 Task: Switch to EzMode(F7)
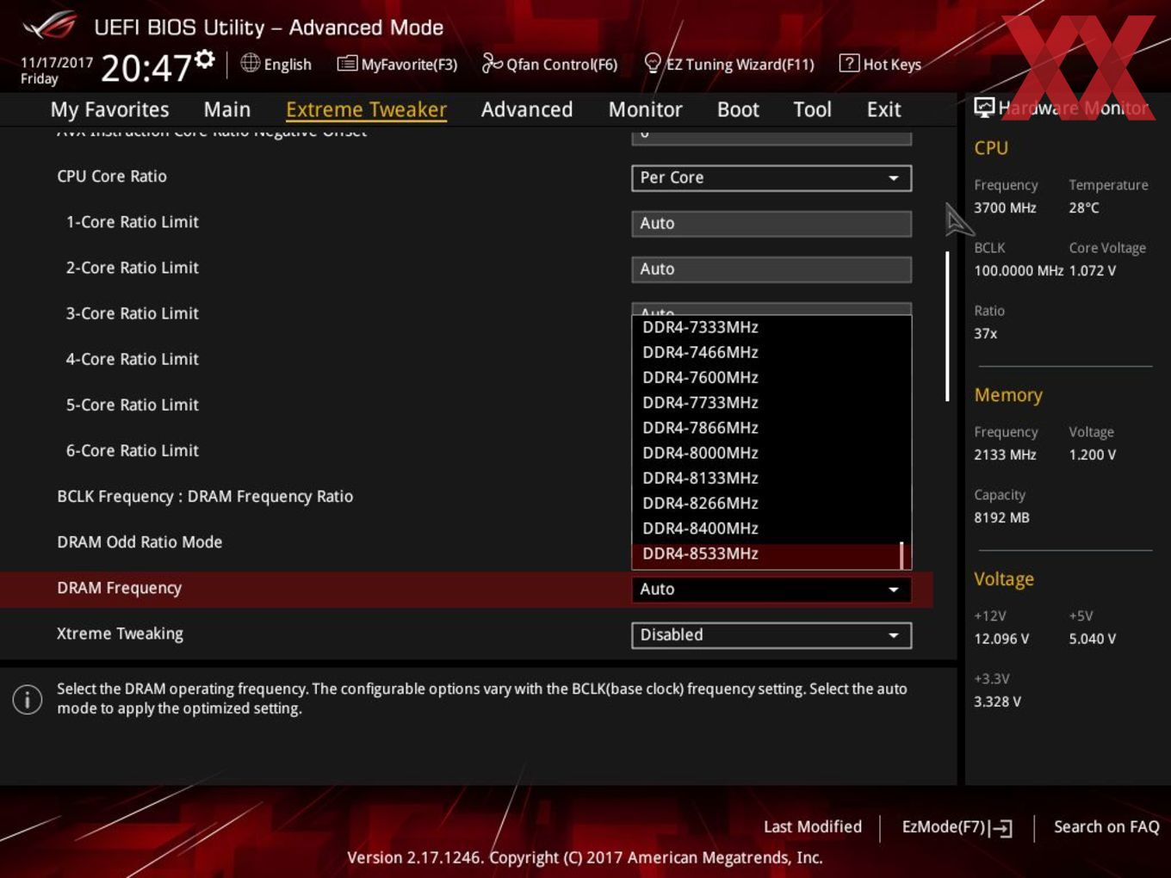point(957,827)
